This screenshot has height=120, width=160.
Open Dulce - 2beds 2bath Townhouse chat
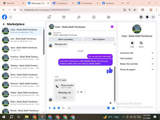[x=21, y=103]
